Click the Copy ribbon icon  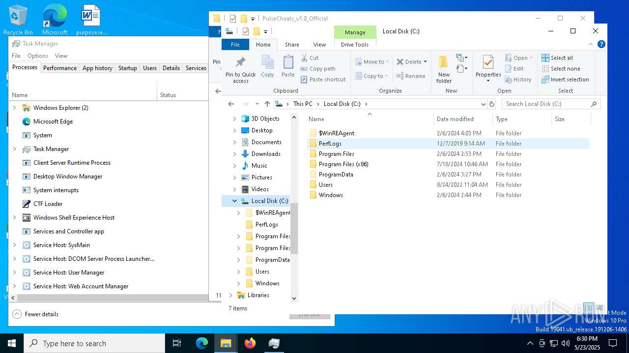[x=267, y=66]
